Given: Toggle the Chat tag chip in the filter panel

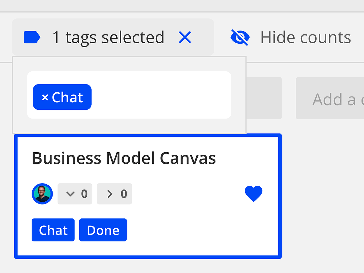Looking at the screenshot, I should (x=62, y=97).
